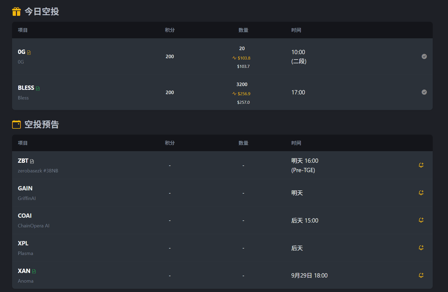Screen dimensions: 448x292
Task: Enable reminder bell for COAI airdrop
Action: tap(421, 220)
